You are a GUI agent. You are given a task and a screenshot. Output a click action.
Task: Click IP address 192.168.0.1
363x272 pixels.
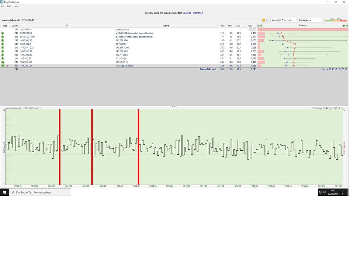(25, 30)
